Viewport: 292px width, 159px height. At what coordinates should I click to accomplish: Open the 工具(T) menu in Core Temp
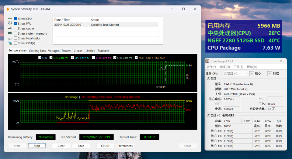[x=238, y=67]
